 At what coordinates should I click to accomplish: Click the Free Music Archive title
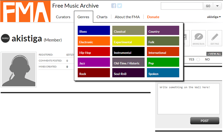click(x=75, y=6)
